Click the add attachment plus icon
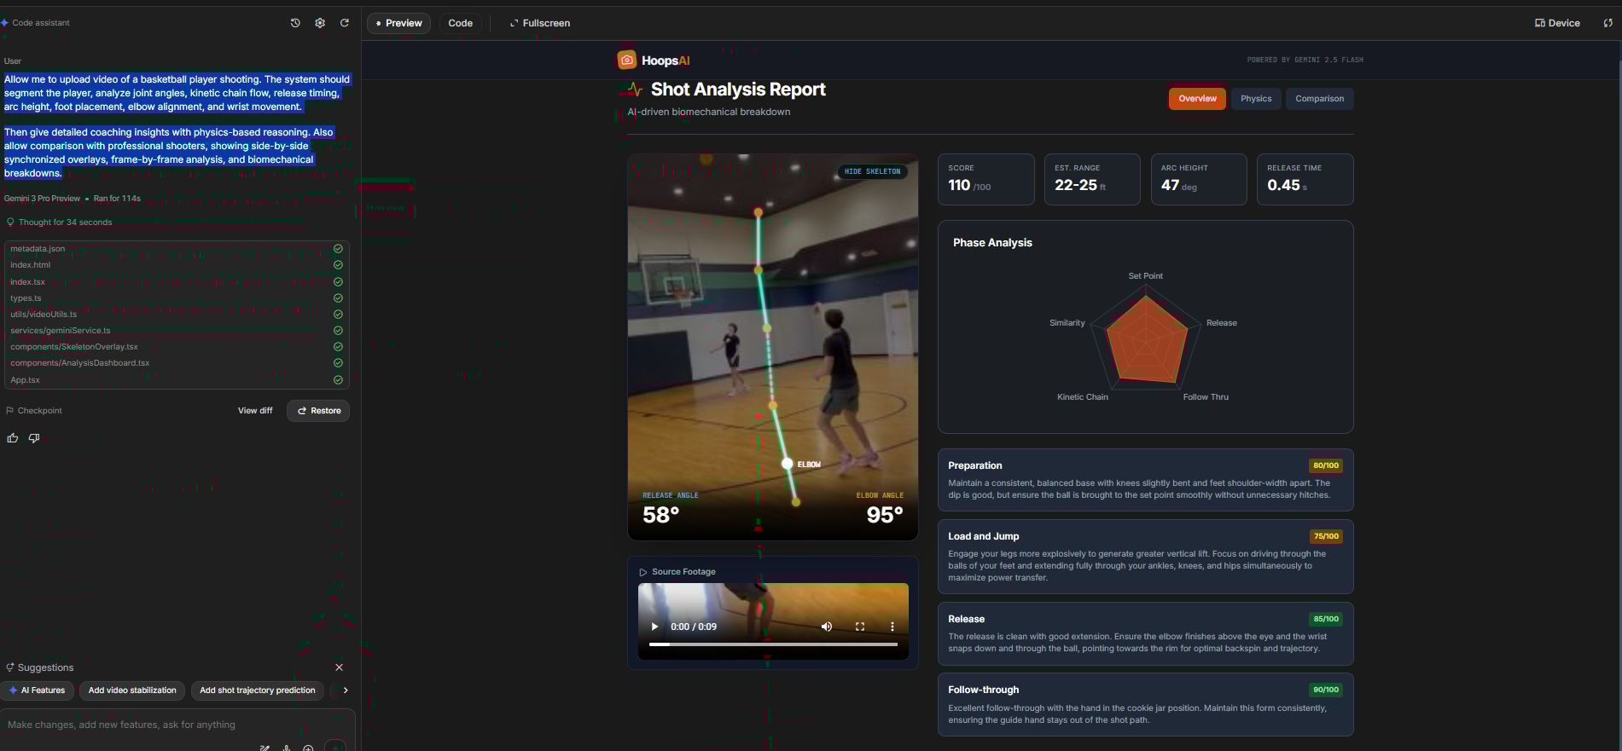1622x751 pixels. click(x=308, y=748)
